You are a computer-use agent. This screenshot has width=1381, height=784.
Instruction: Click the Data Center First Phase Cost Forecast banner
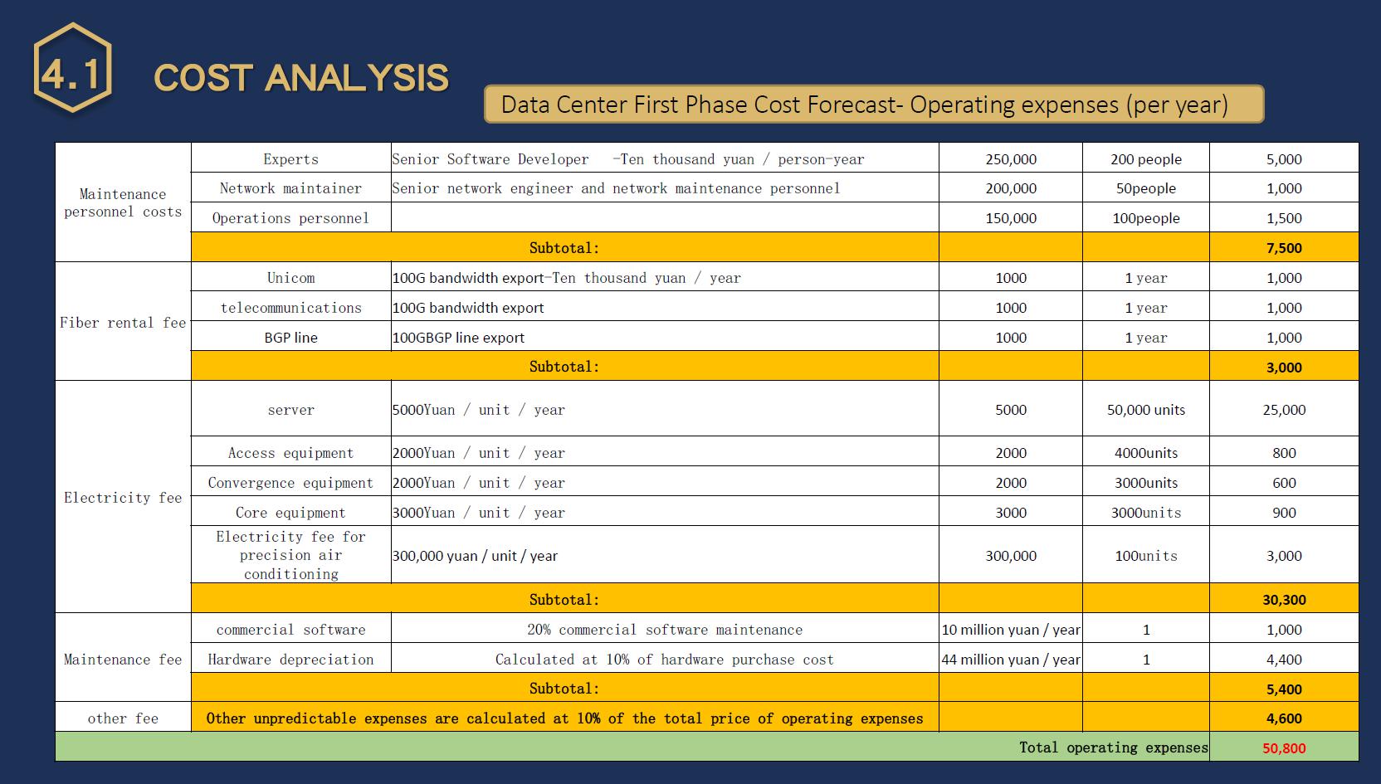(873, 105)
